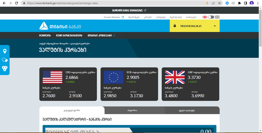Expand the ინტერნეტბანკი dropdown arrow

[215, 26]
